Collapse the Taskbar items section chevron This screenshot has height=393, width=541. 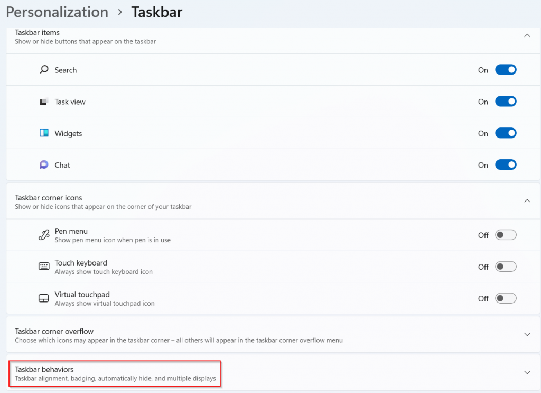527,35
